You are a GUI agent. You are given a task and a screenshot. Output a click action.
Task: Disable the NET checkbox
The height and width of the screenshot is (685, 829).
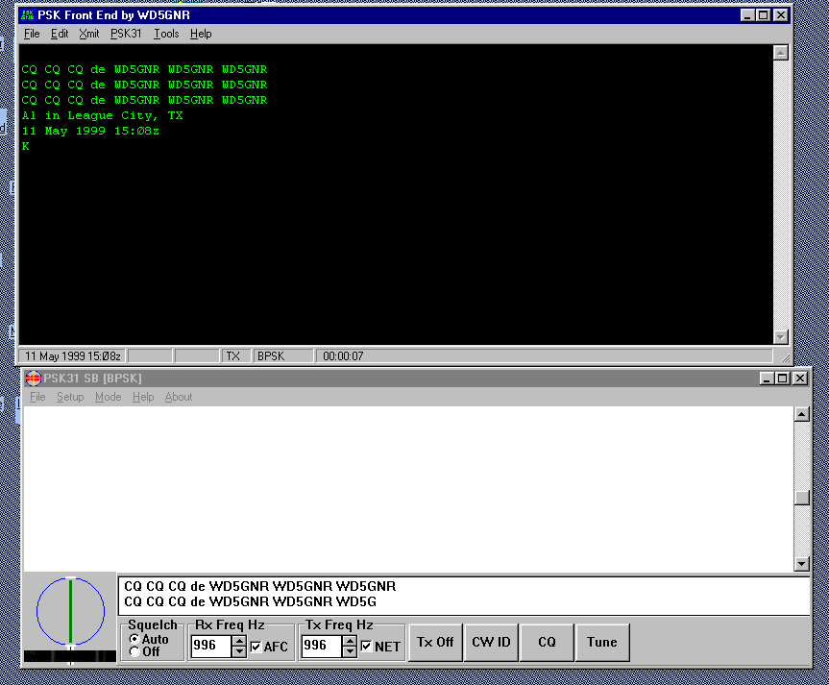(367, 647)
